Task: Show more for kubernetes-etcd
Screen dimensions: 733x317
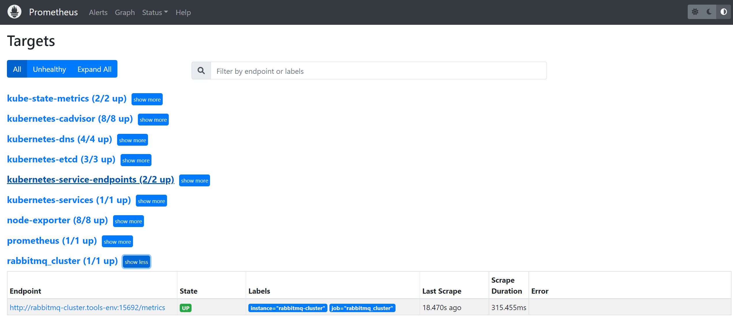Action: click(x=136, y=160)
